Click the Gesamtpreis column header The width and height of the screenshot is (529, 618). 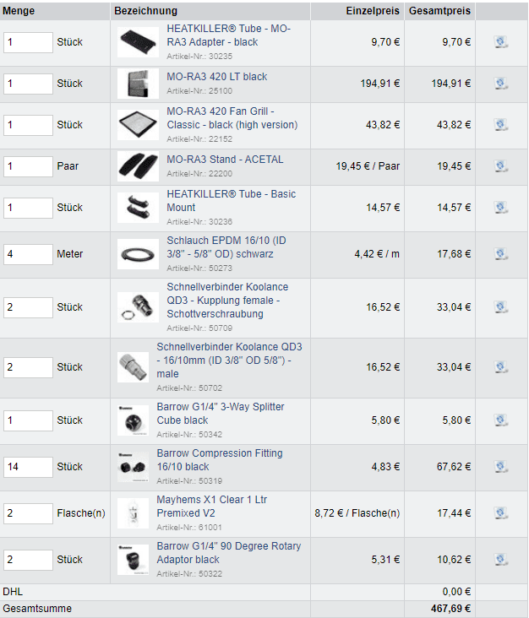(x=439, y=11)
